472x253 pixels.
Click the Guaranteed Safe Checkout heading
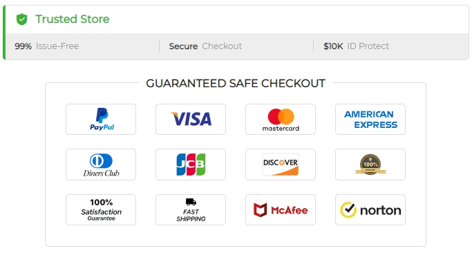236,84
